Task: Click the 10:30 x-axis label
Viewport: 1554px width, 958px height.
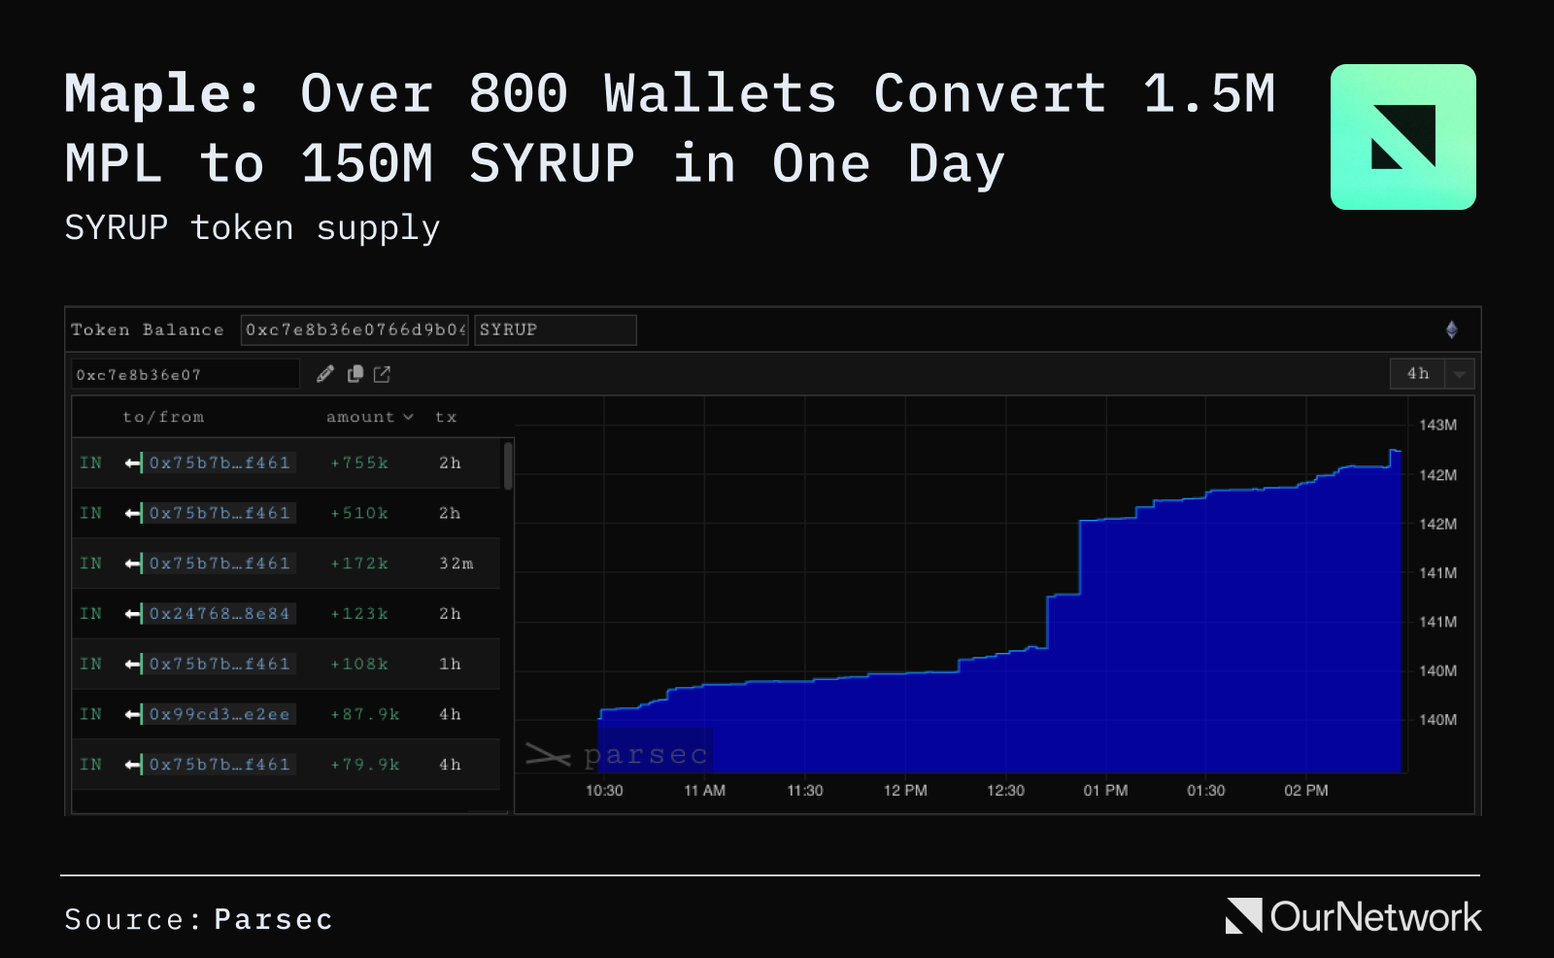Action: pyautogui.click(x=604, y=791)
